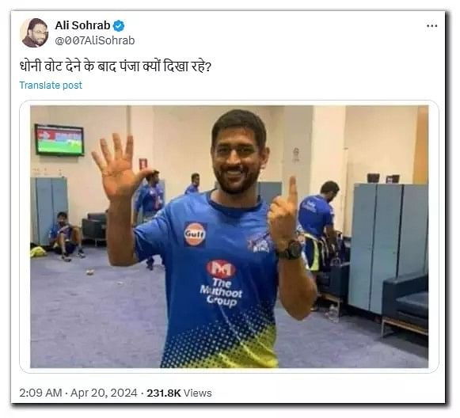Click the Muthoot Group logo on jersey
Image resolution: width=460 pixels, height=418 pixels.
pyautogui.click(x=221, y=283)
